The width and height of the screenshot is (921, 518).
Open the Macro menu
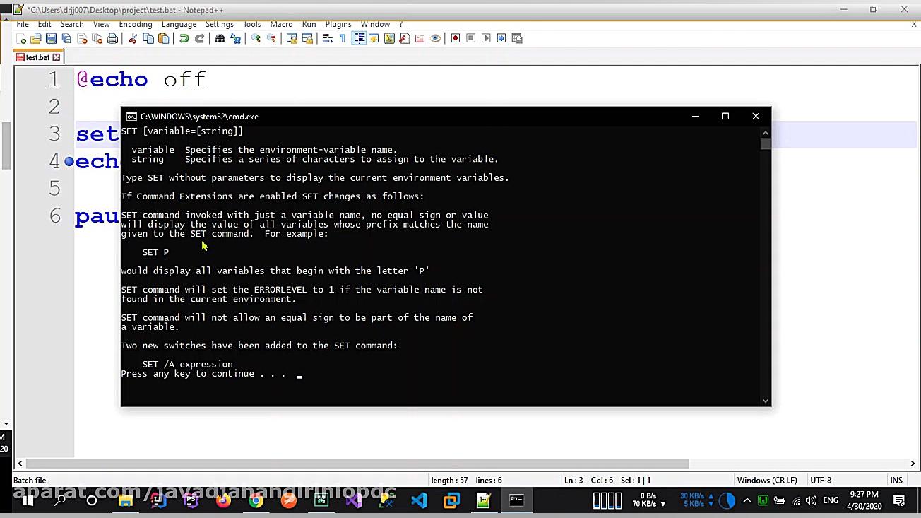(x=281, y=24)
